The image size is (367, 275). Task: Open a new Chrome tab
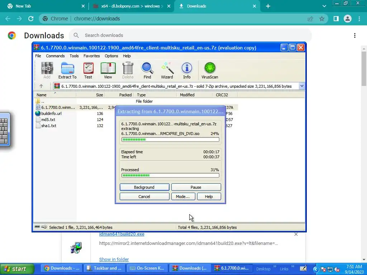pos(268,6)
